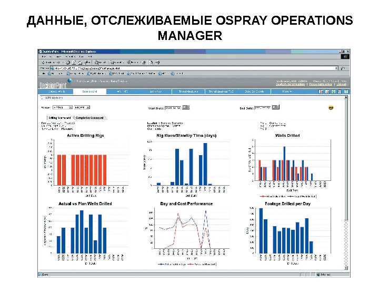Click the Wells Drilled chart title

click(x=287, y=136)
